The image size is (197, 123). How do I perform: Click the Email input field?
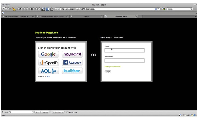pos(124,51)
